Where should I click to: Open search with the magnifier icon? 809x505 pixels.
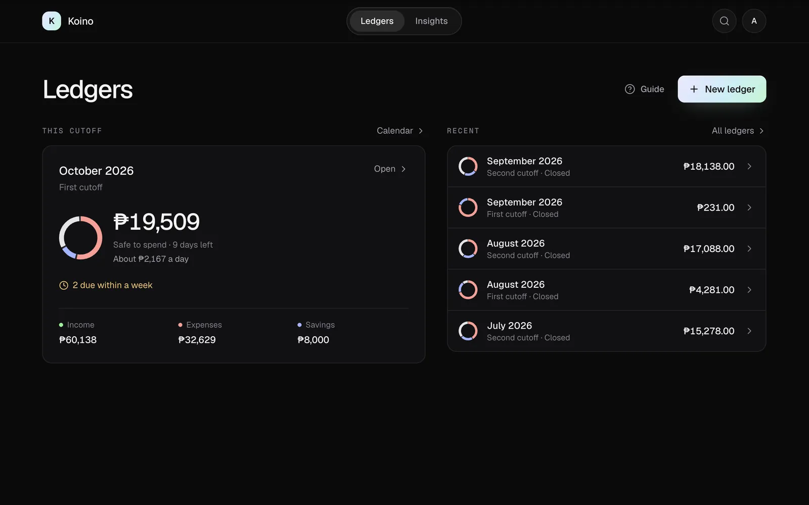(724, 21)
